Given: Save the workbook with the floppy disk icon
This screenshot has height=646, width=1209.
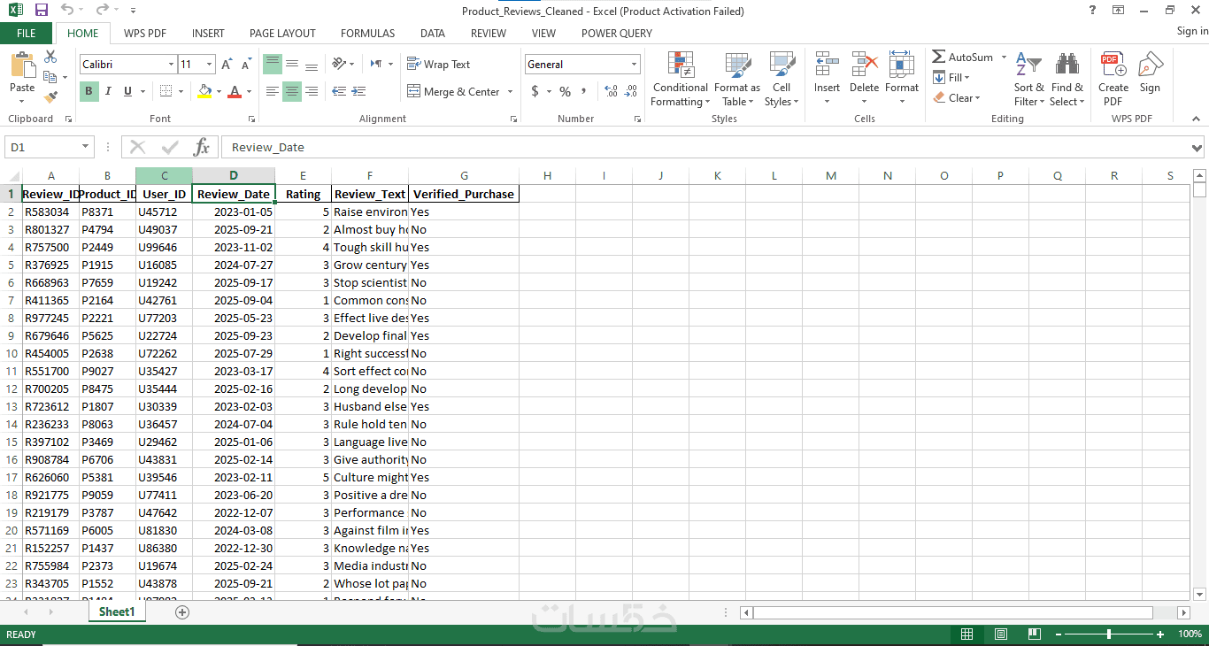Looking at the screenshot, I should pos(41,10).
